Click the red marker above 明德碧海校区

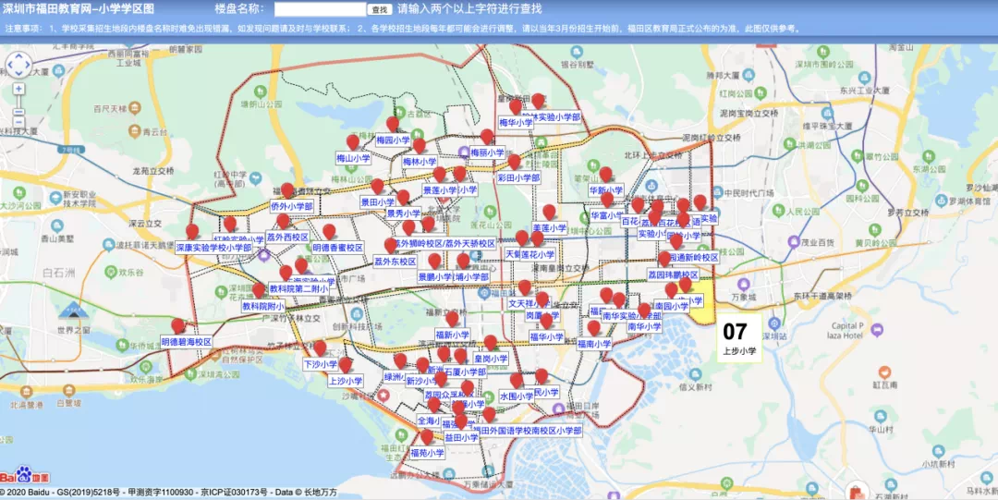(x=178, y=326)
